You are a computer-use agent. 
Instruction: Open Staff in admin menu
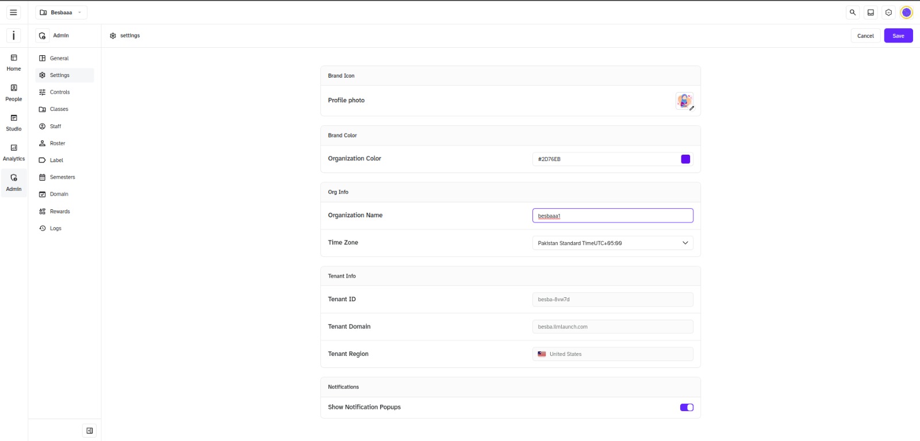pos(64,126)
